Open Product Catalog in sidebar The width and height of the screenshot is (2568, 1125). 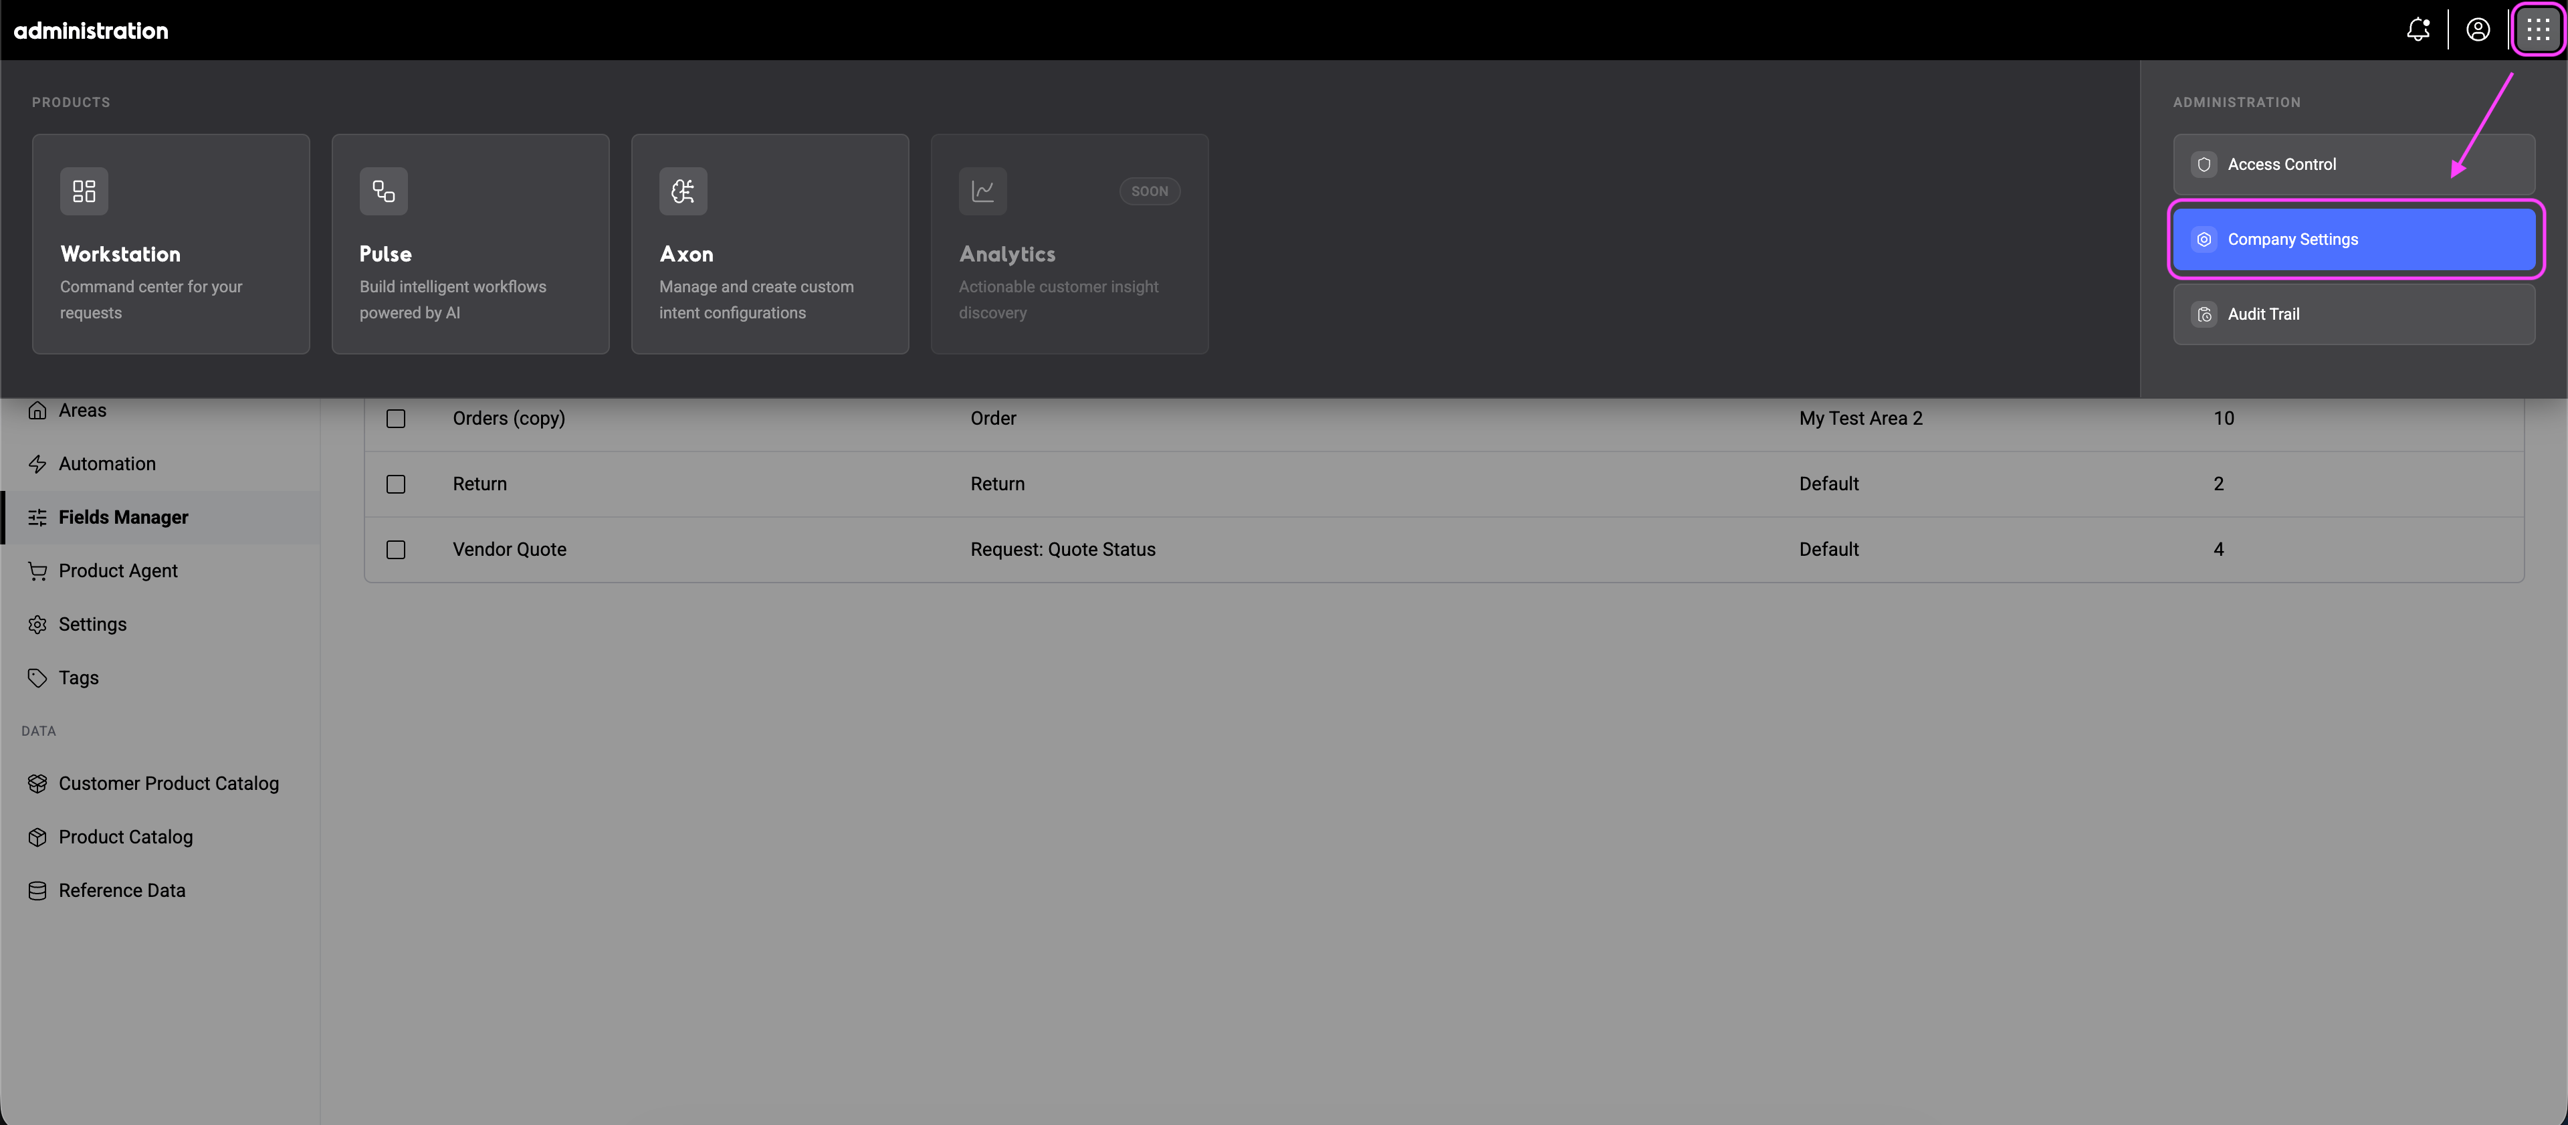(160, 837)
